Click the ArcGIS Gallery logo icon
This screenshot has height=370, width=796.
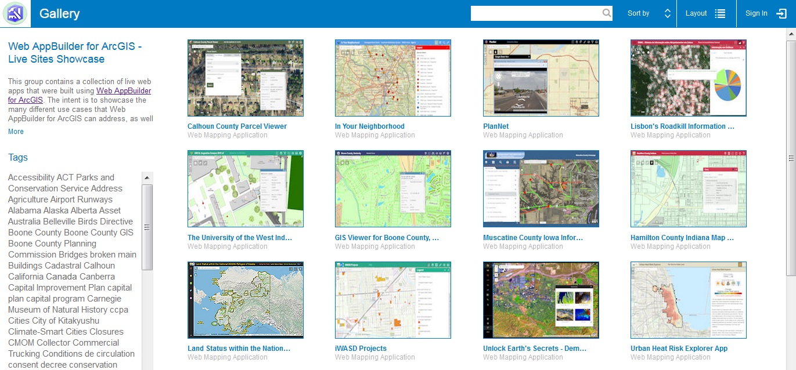[16, 13]
